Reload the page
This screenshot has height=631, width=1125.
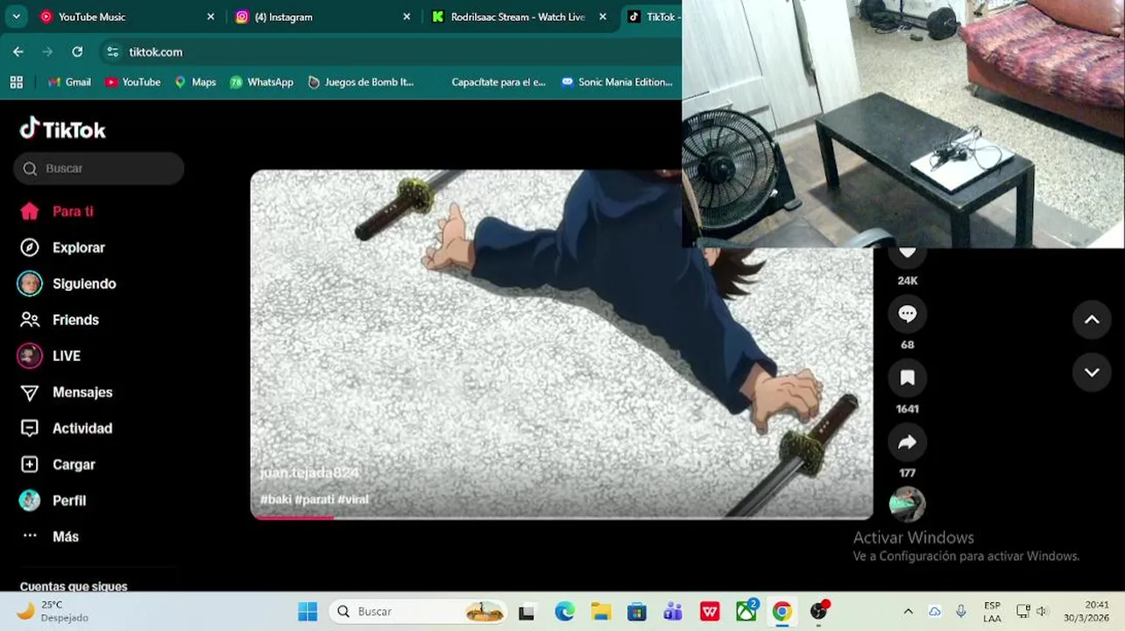point(77,52)
